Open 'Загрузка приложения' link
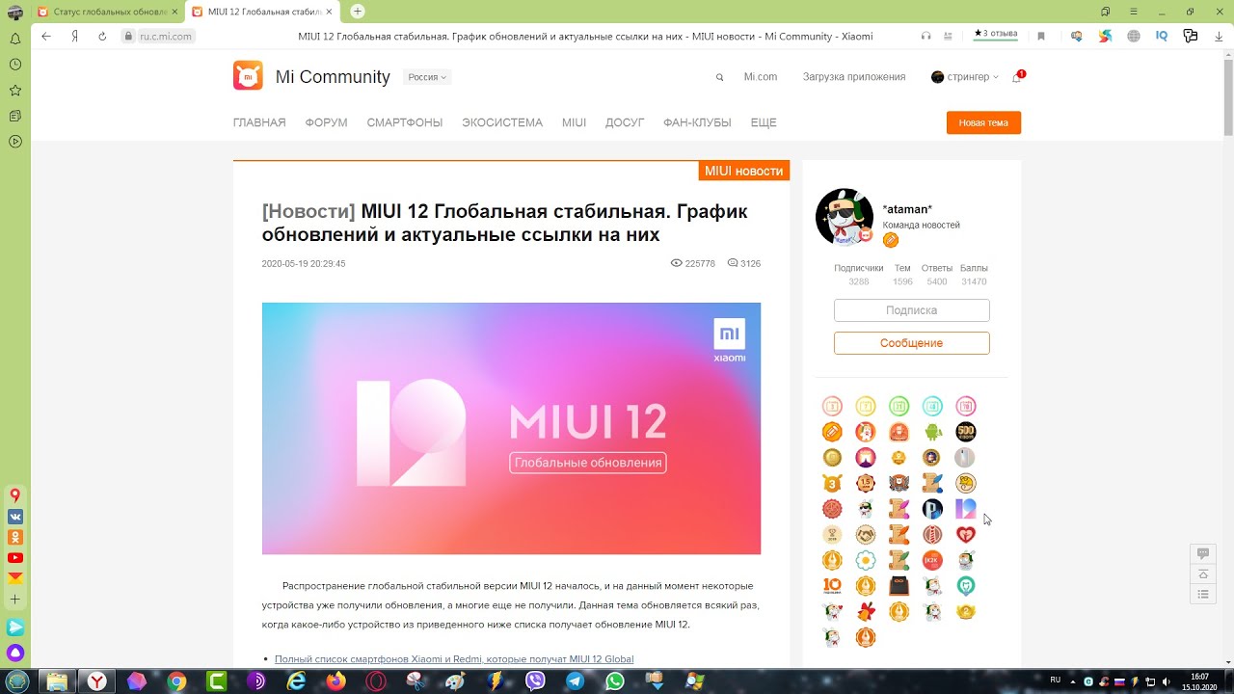This screenshot has width=1234, height=694. [854, 77]
